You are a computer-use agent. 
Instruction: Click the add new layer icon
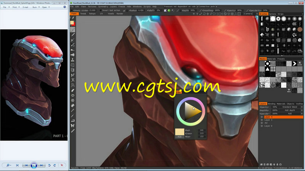point(262,165)
